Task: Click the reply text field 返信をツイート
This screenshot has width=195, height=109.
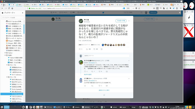Action: click(106, 56)
